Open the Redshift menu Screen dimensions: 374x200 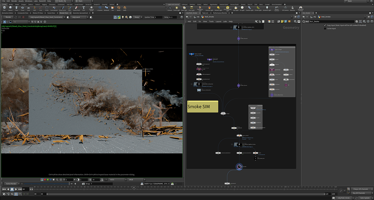pos(43,1)
